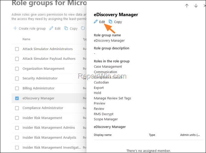Check the Attack Simulator Administrators checkbox

click(17, 49)
